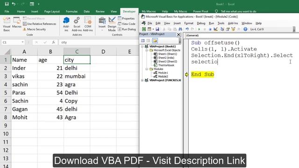Image resolution: width=299 pixels, height=168 pixels.
Task: Collapse Microsoft Excel Objects folder
Action: (147, 50)
